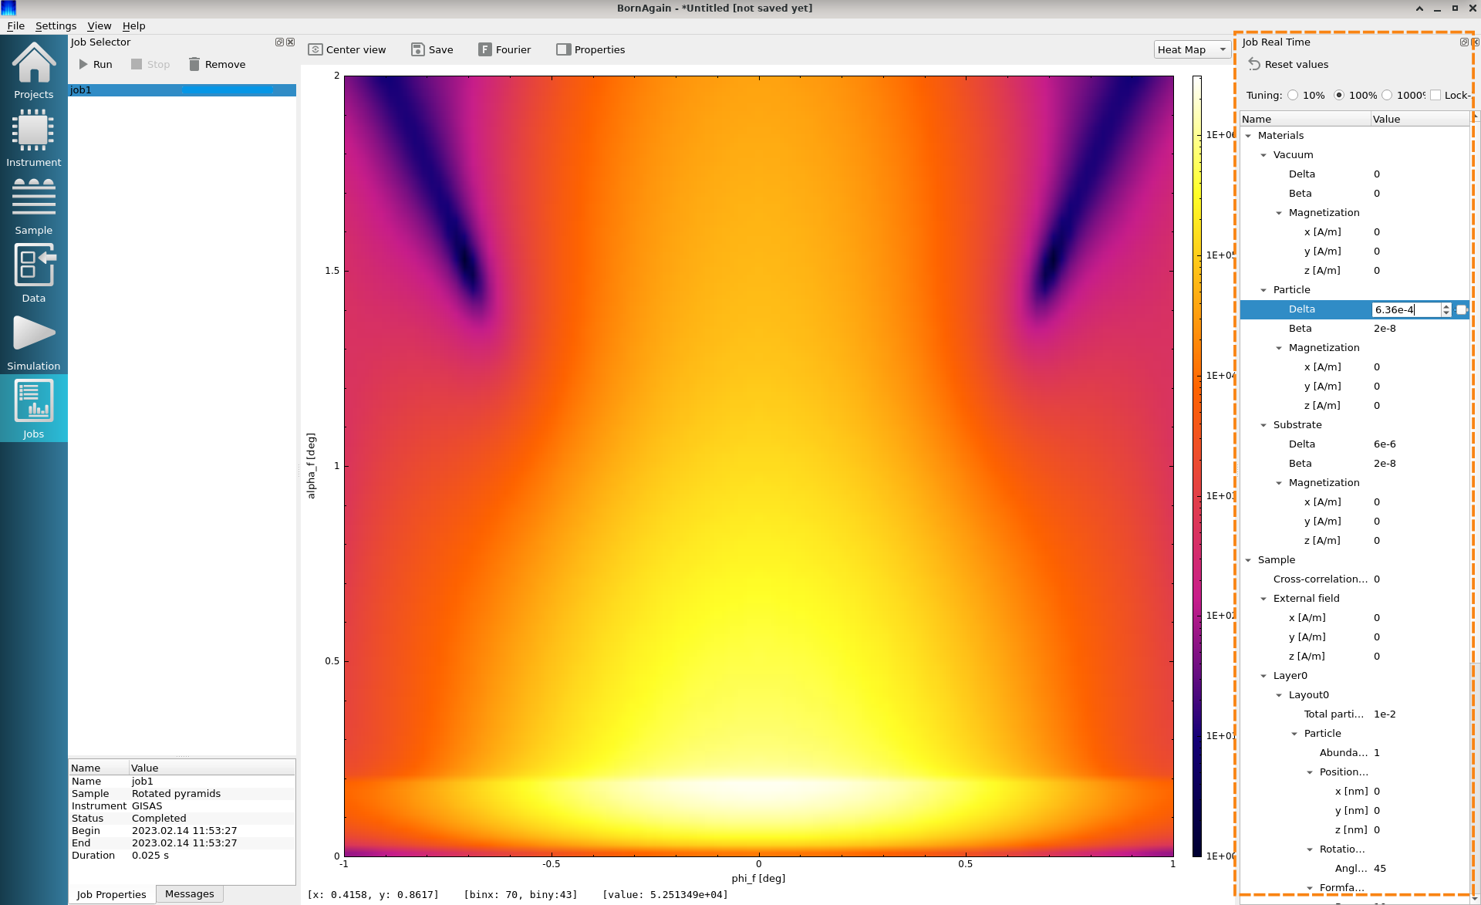Click the Stop job button
The height and width of the screenshot is (905, 1481).
point(150,64)
